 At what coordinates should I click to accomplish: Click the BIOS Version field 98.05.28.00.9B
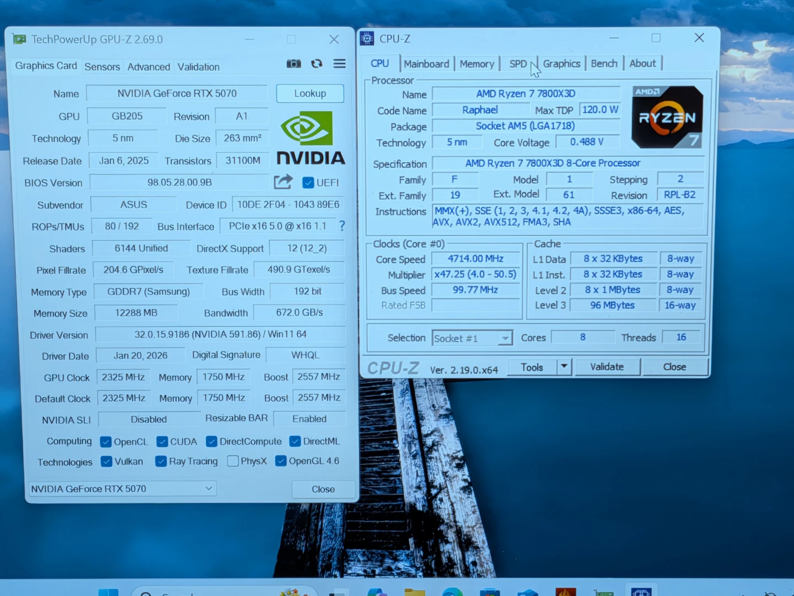coord(179,182)
